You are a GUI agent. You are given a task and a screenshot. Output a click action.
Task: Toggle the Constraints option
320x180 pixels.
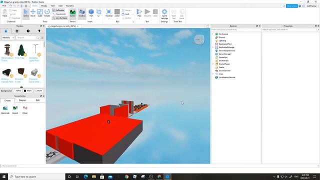pos(59,14)
